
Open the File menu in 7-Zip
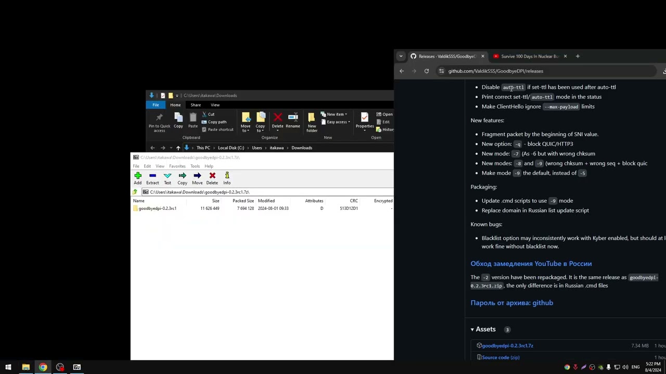(136, 166)
